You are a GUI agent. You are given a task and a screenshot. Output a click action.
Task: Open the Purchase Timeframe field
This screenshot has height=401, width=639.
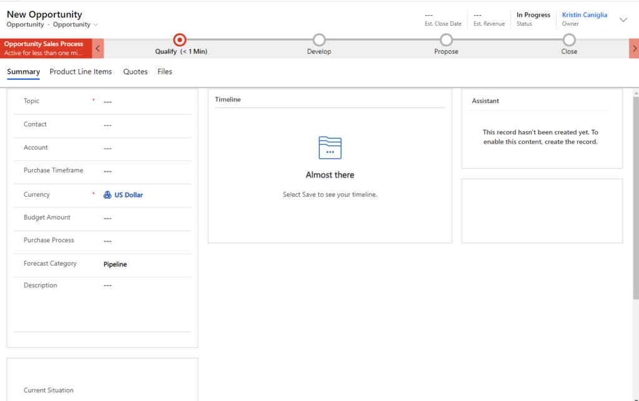tap(147, 171)
